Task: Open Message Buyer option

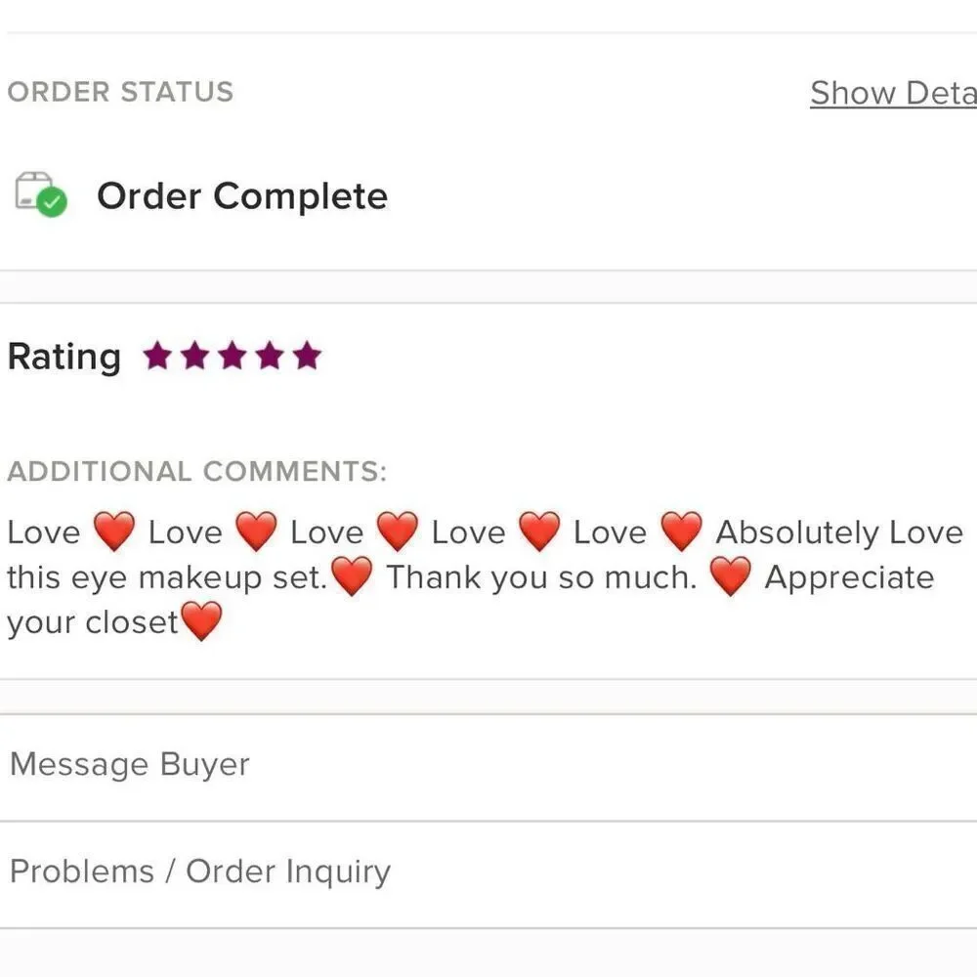Action: pos(488,767)
